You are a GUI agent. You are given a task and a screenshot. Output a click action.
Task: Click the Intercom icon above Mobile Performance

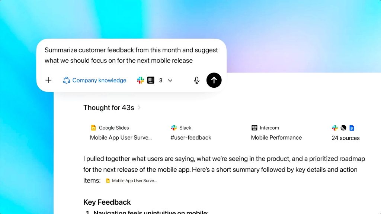tap(254, 128)
